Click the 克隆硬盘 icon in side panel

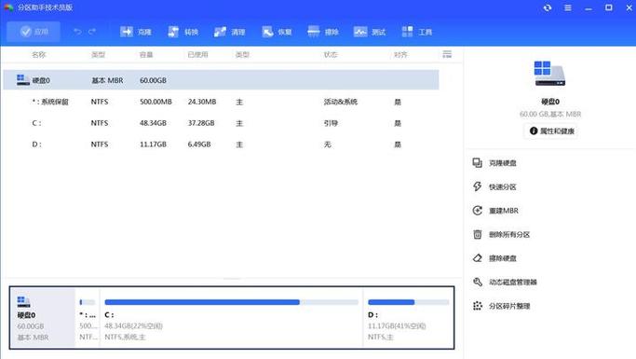point(478,163)
